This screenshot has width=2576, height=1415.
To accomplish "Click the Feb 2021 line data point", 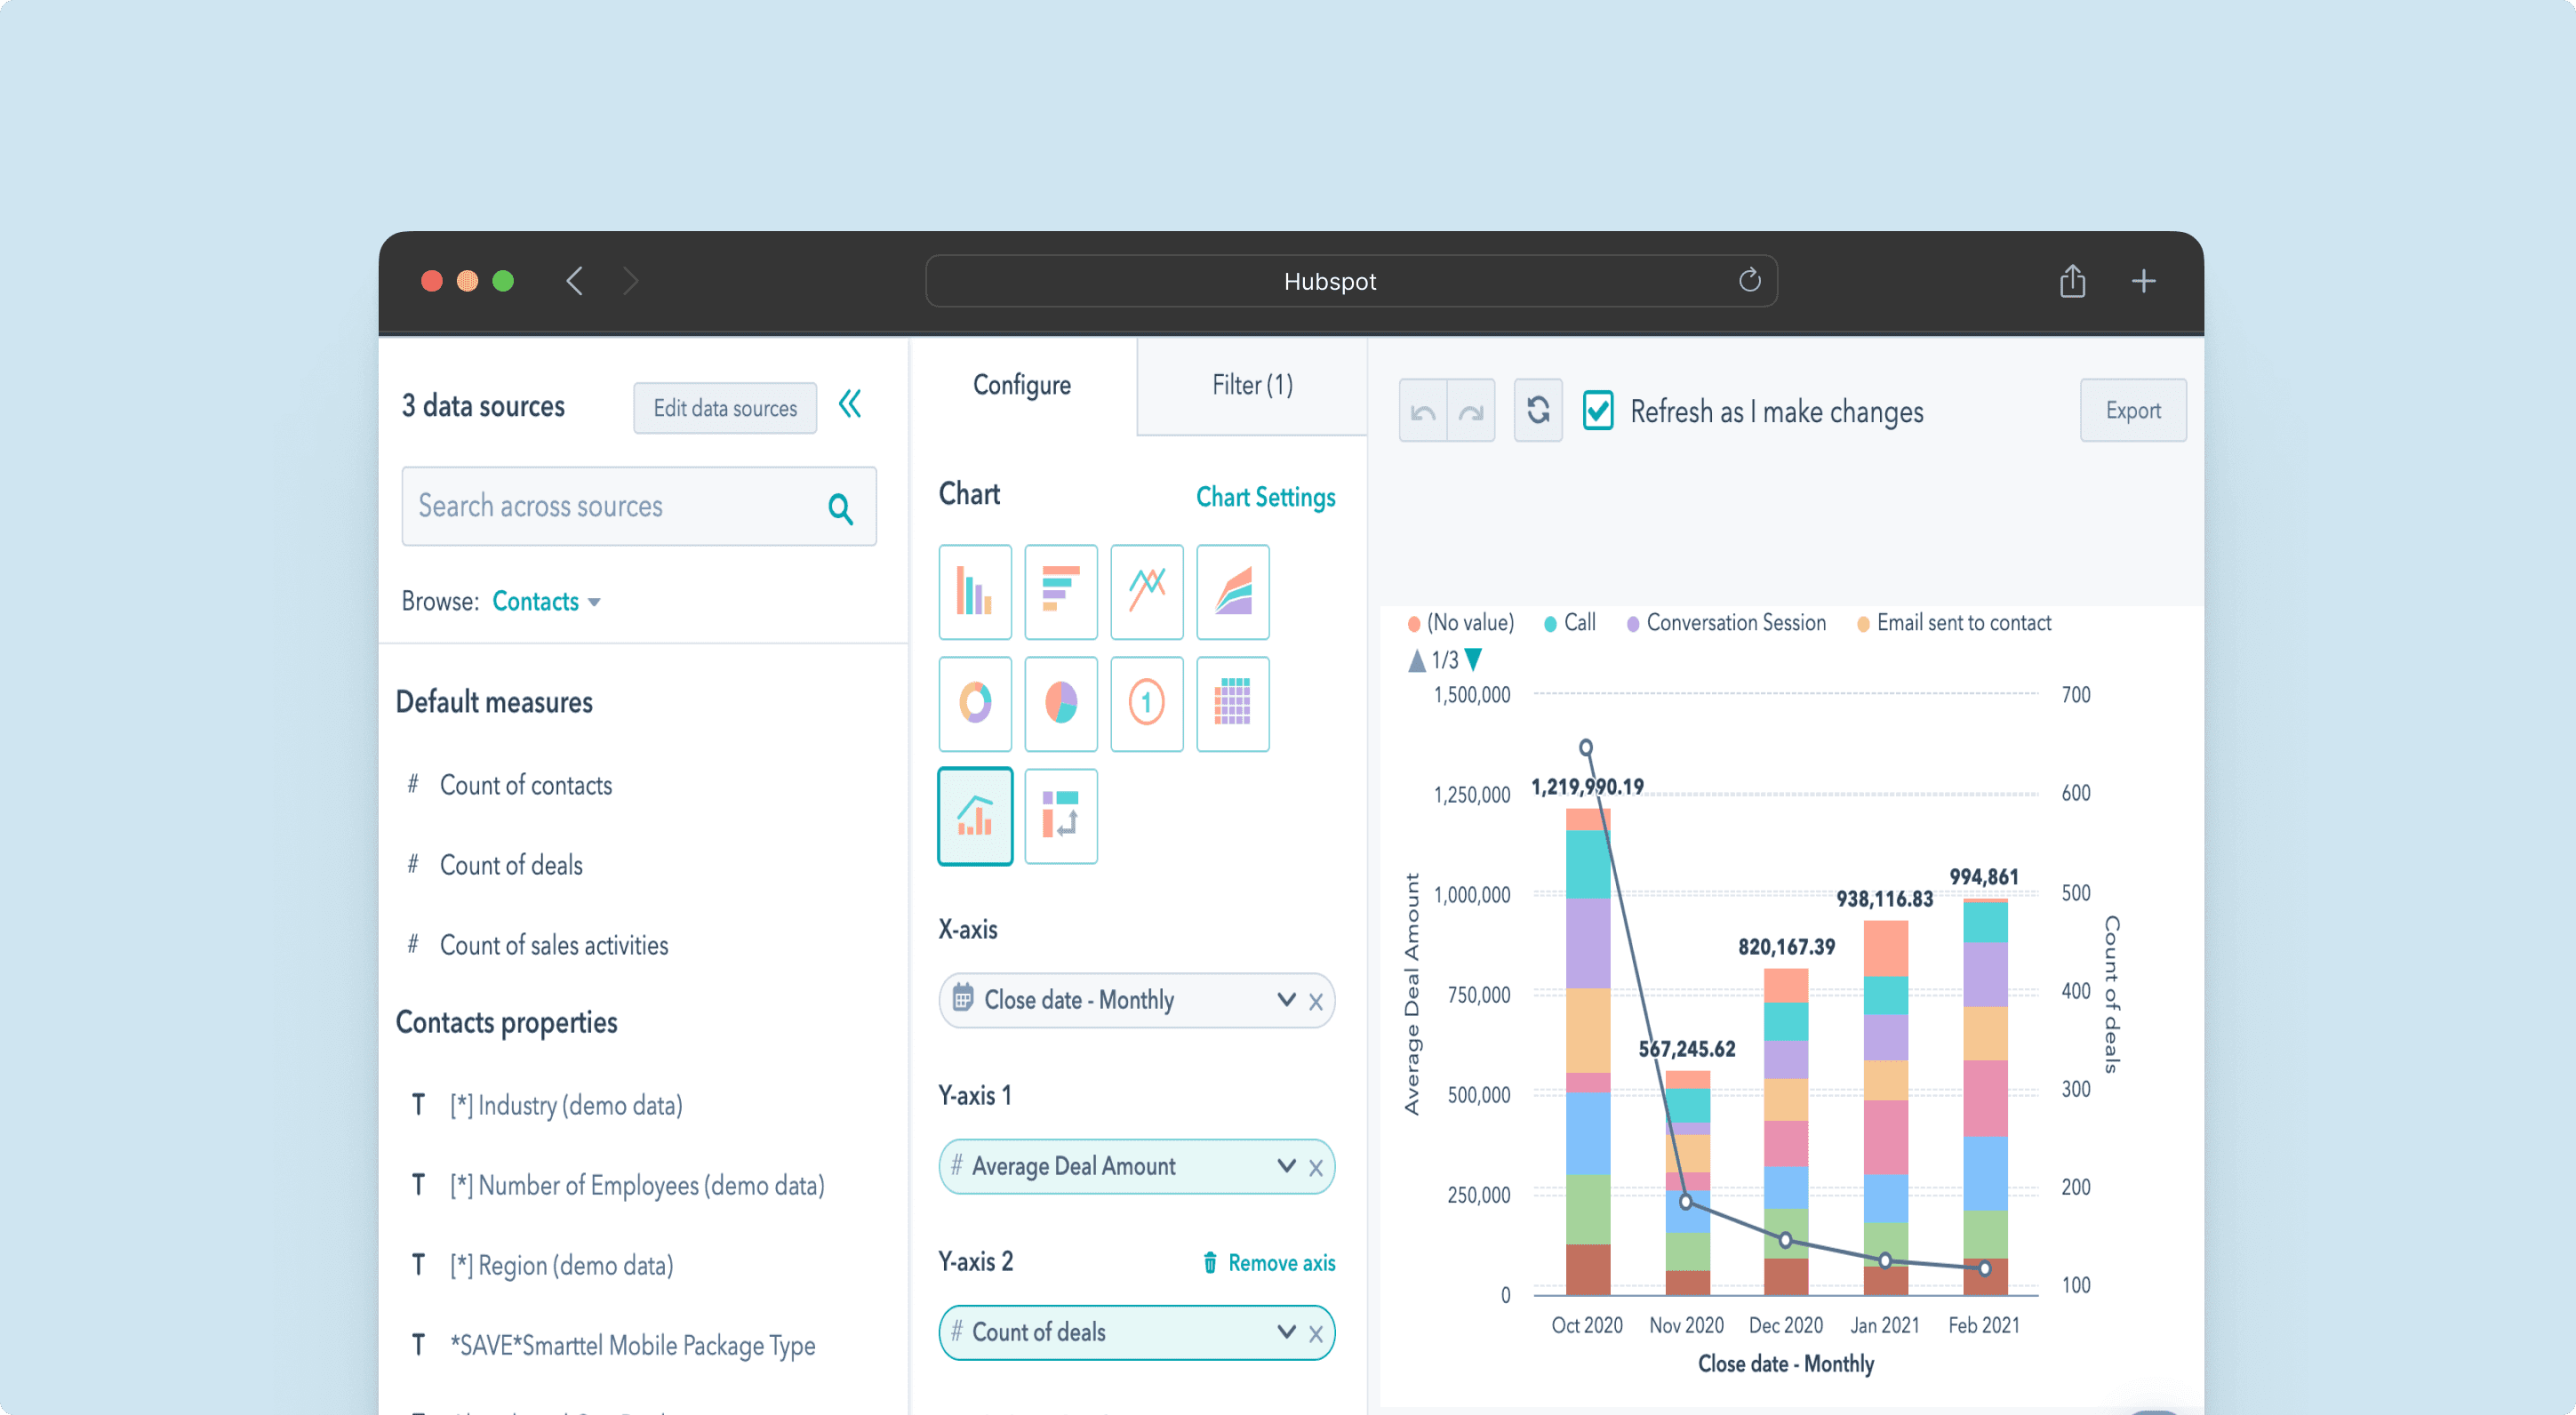I will click(1985, 1268).
